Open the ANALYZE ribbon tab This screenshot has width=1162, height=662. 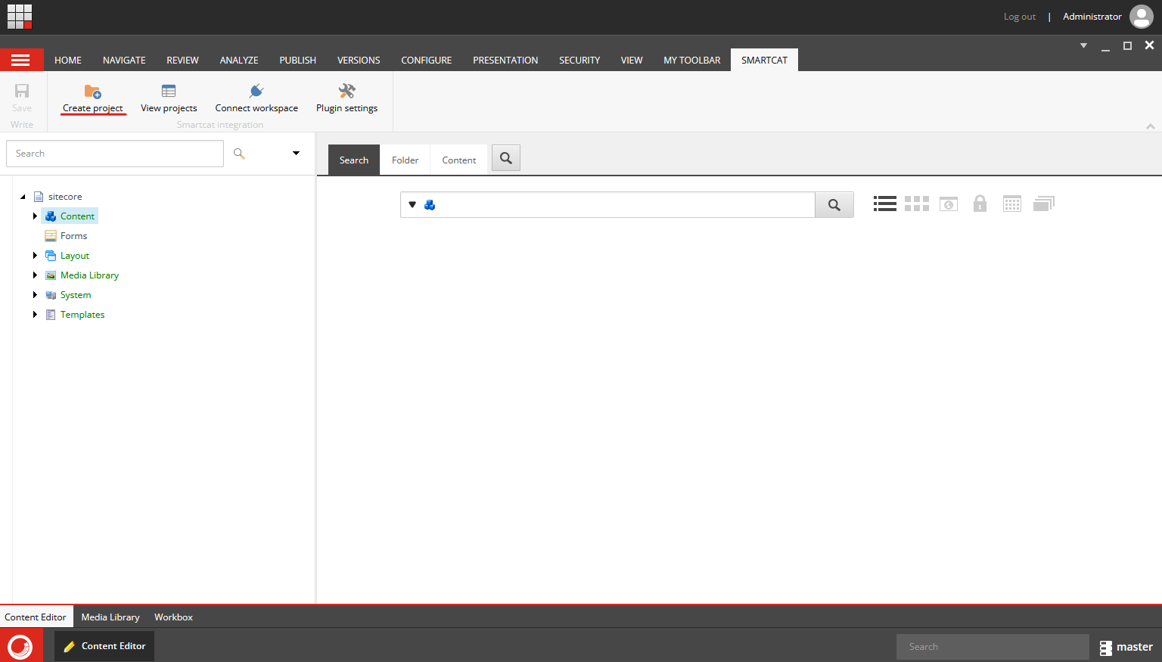tap(239, 61)
